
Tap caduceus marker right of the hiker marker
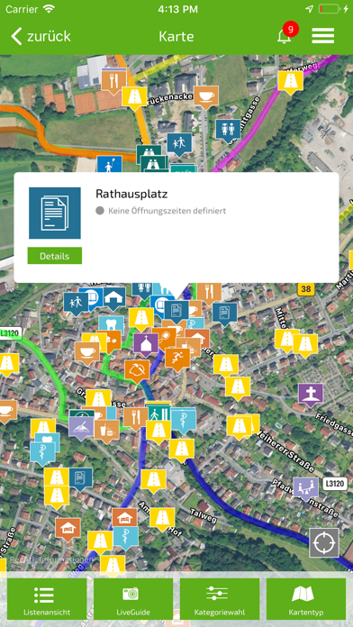click(x=184, y=420)
